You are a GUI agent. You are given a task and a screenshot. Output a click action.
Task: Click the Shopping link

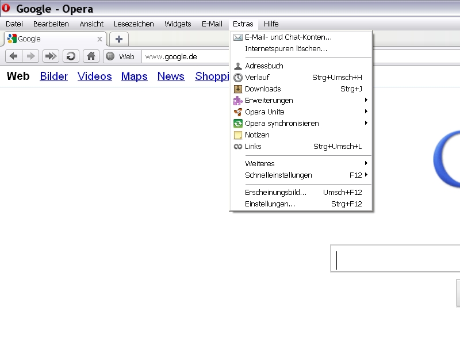click(212, 76)
